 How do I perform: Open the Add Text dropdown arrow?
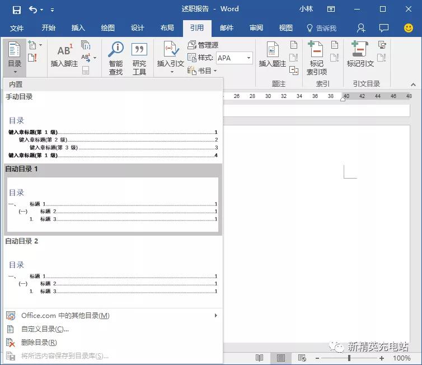point(41,45)
